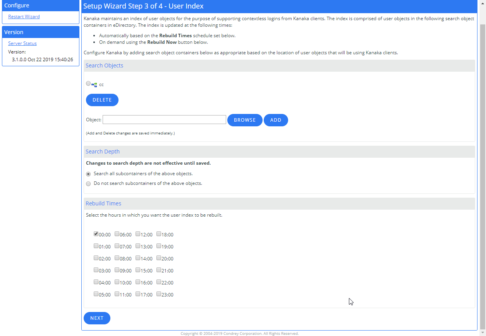Check the 12:00 rebuild time
The image size is (486, 336).
[x=138, y=234]
